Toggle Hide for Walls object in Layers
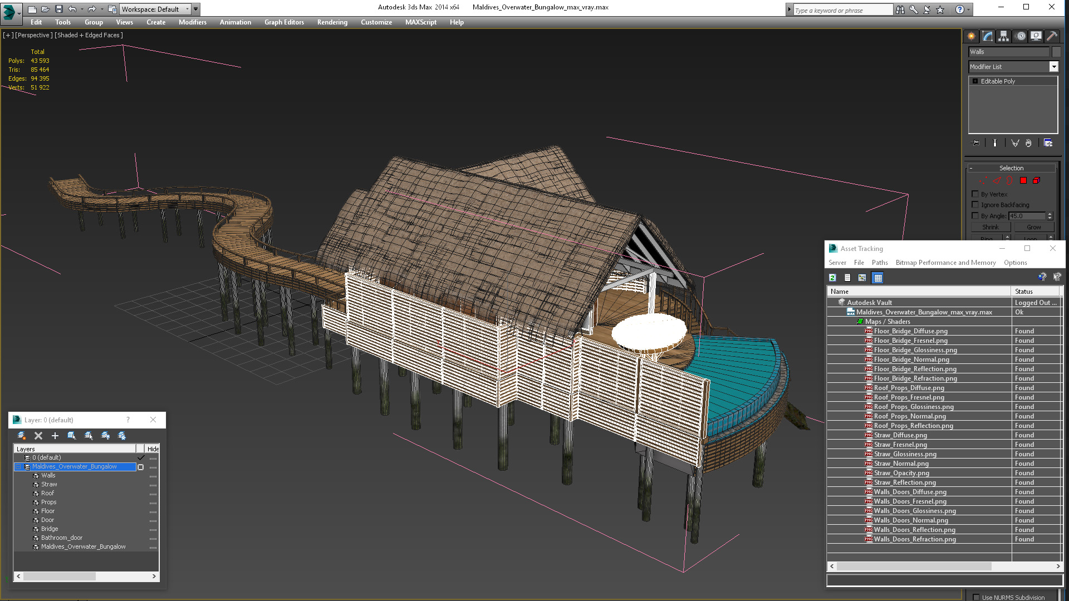 153,476
